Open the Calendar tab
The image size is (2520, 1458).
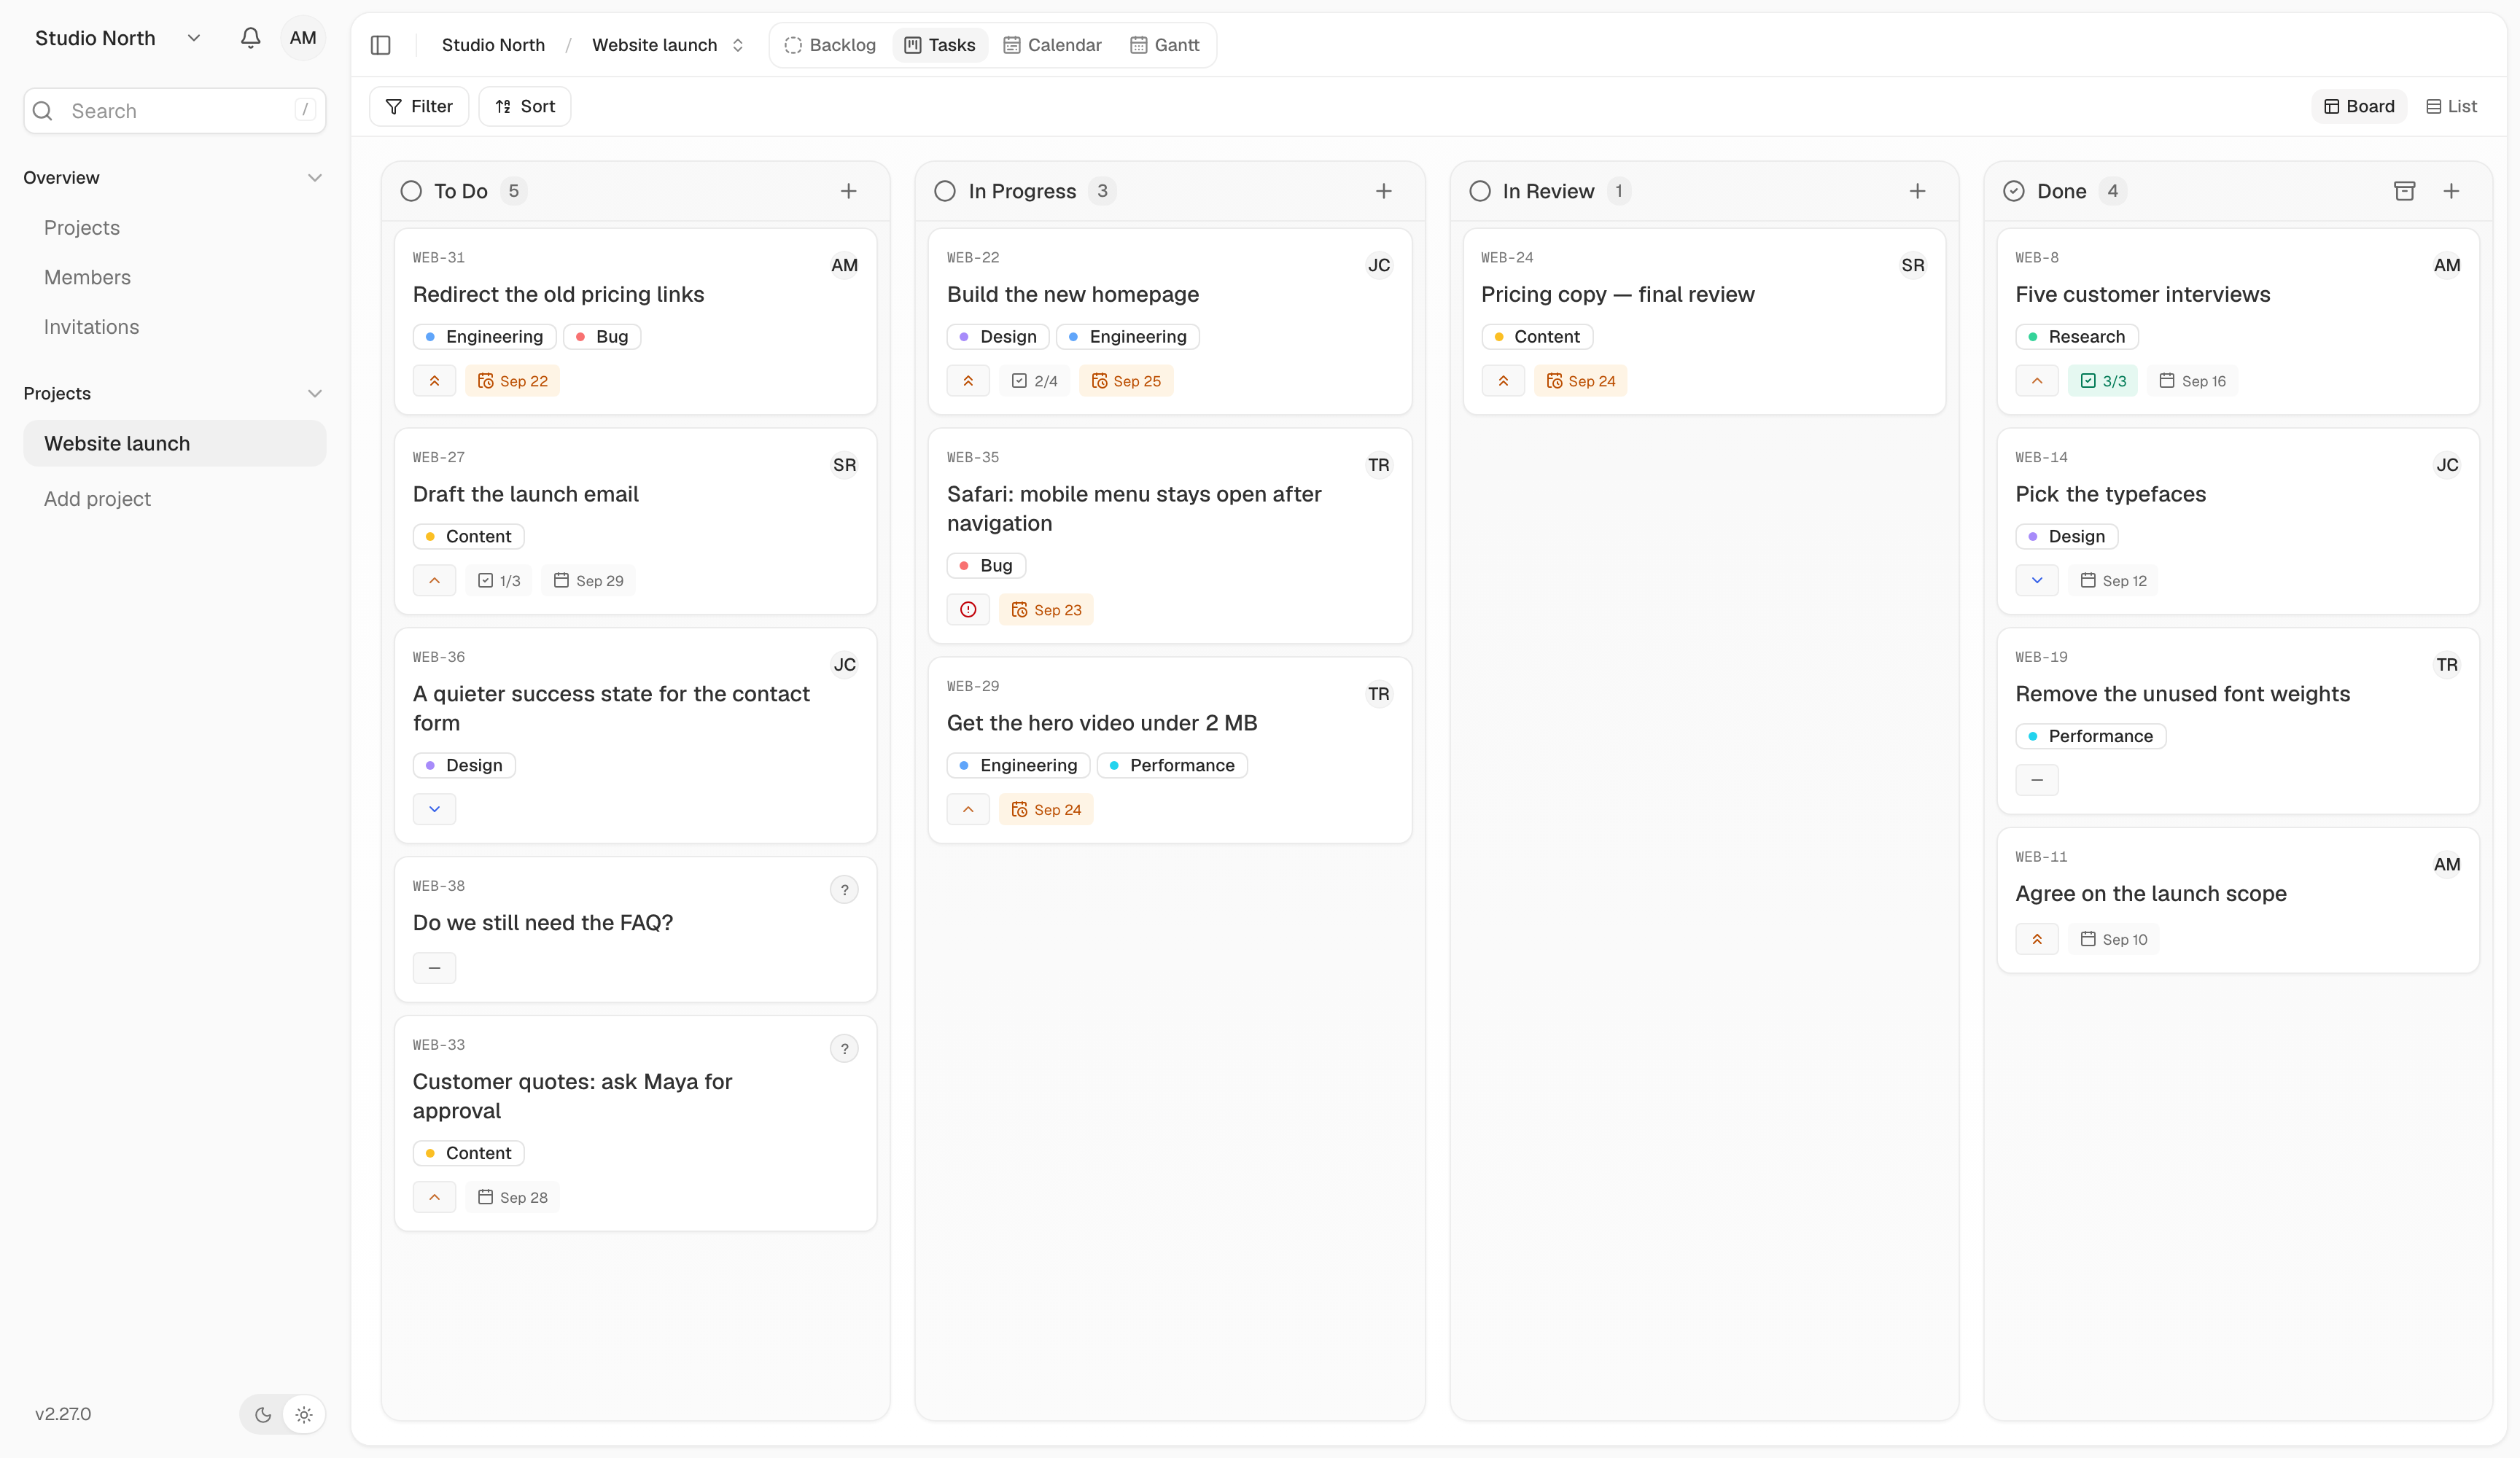click(1052, 45)
